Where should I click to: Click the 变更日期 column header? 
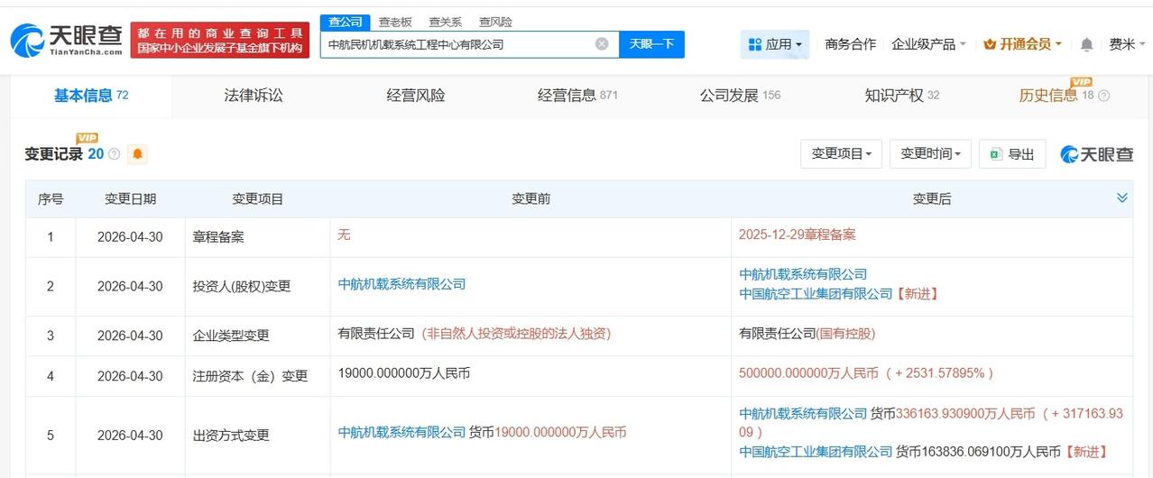(130, 198)
